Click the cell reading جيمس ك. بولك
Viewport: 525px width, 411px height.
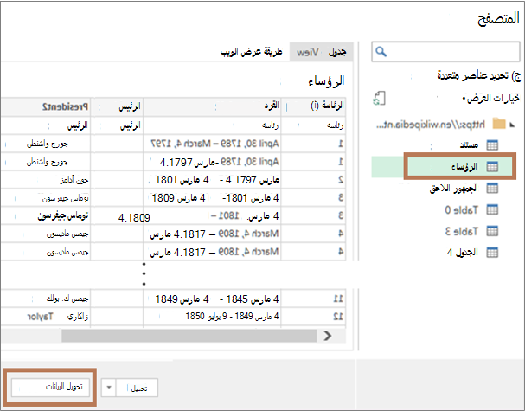click(x=46, y=299)
